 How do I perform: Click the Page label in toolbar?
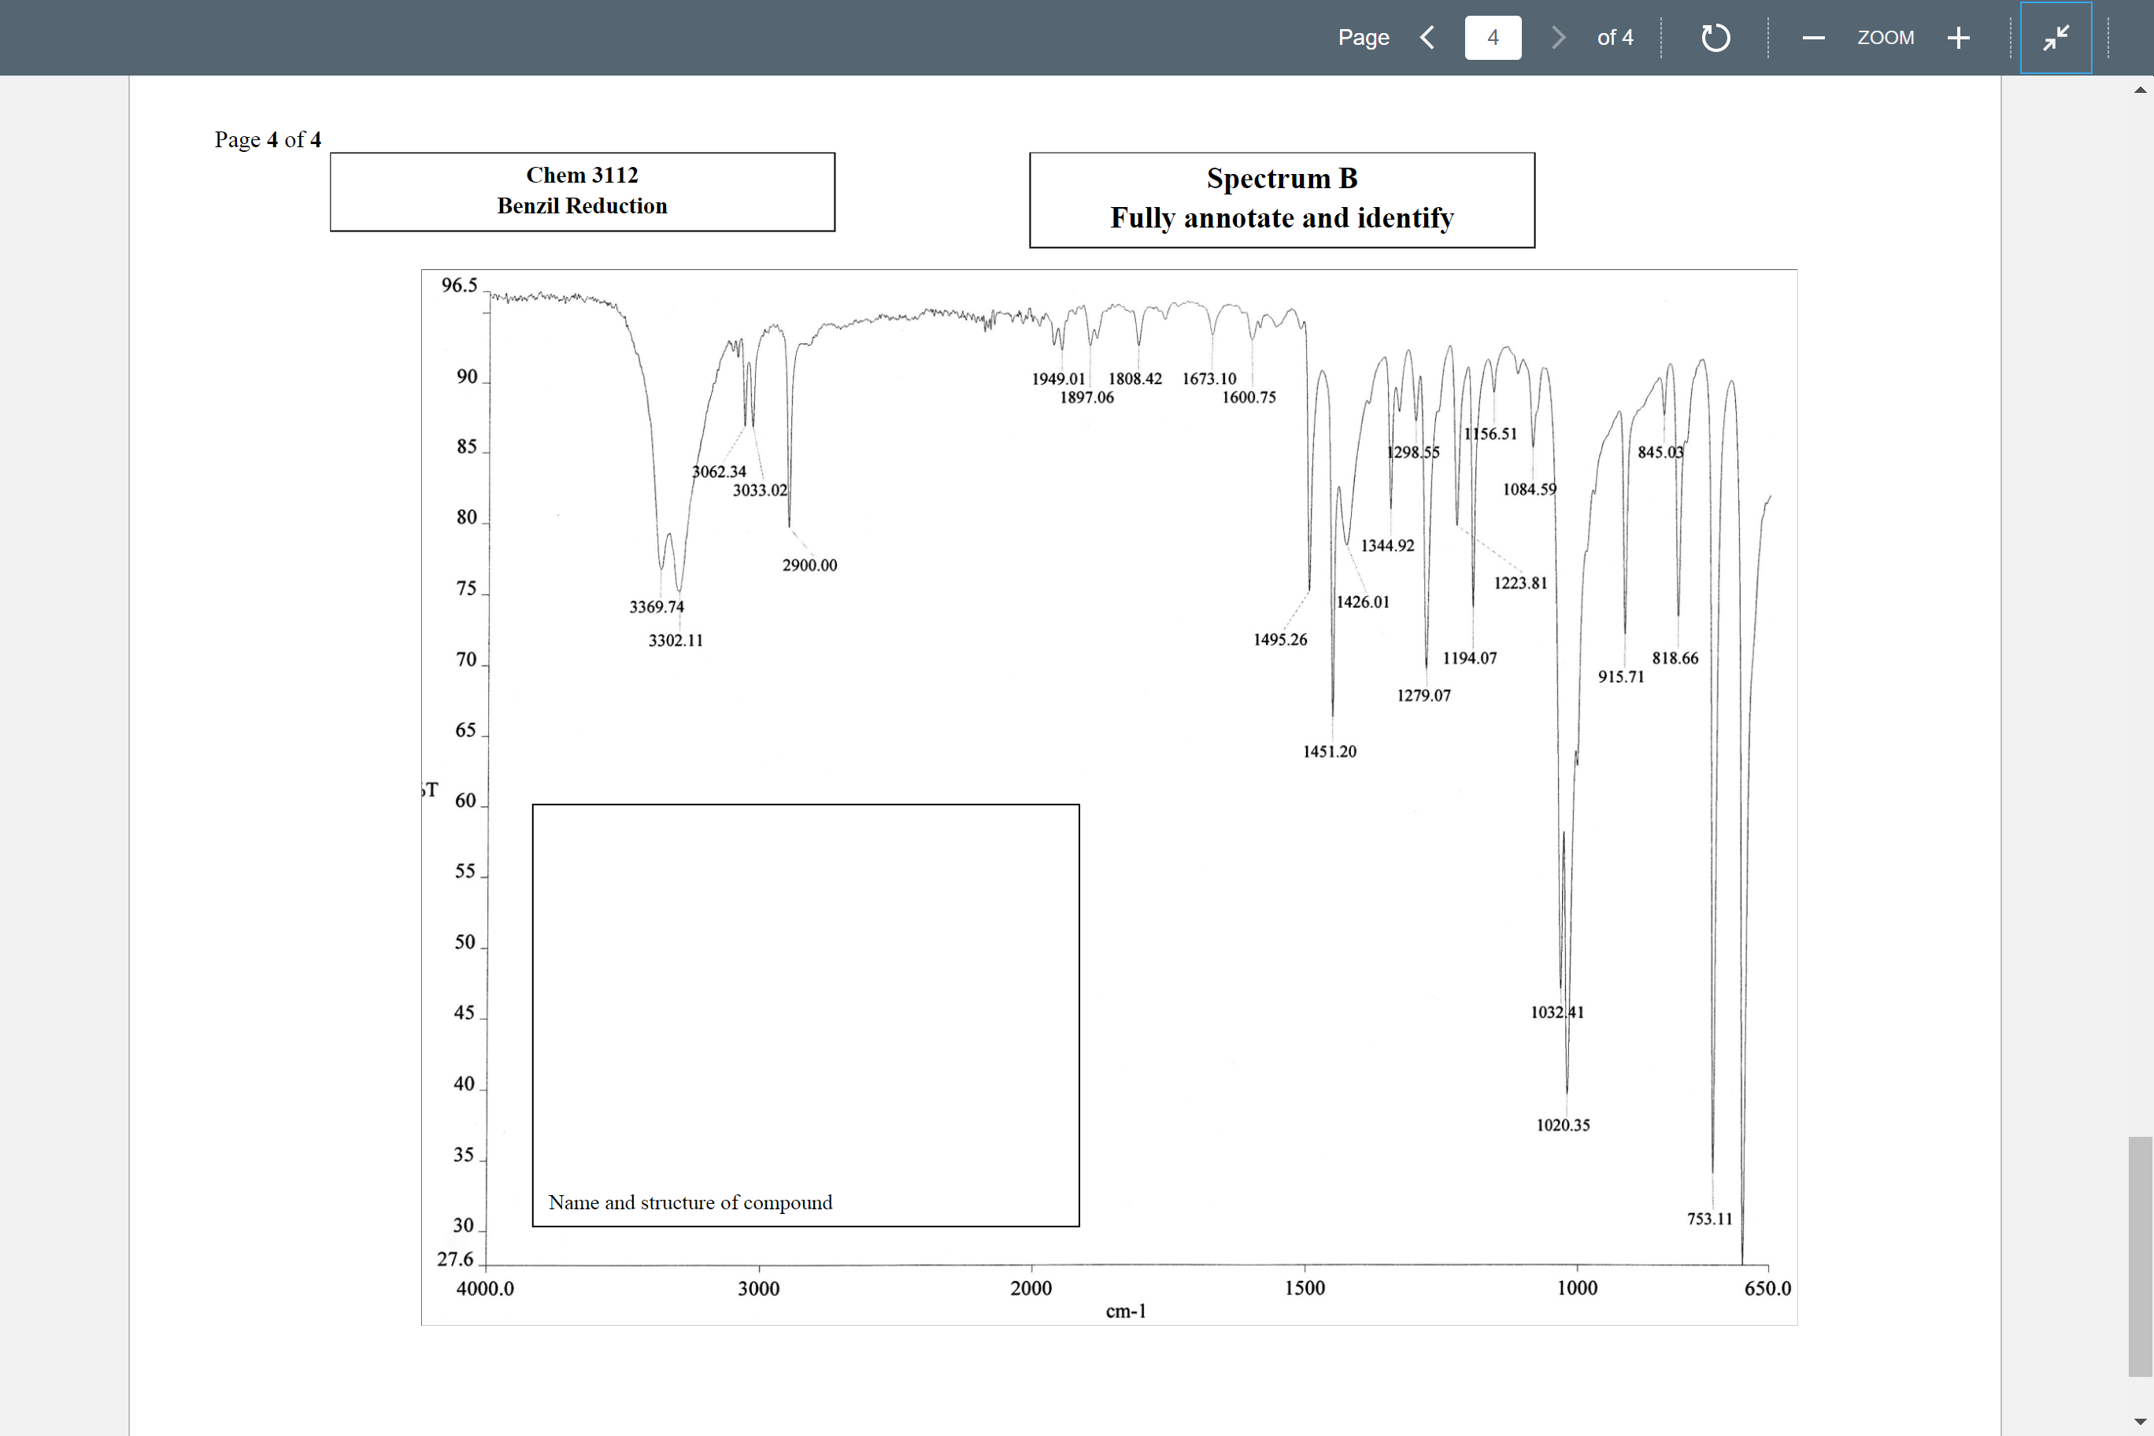[1363, 38]
